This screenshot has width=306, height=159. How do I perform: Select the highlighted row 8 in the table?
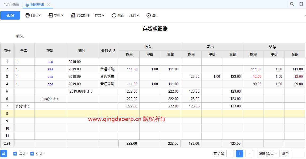coord(159,114)
